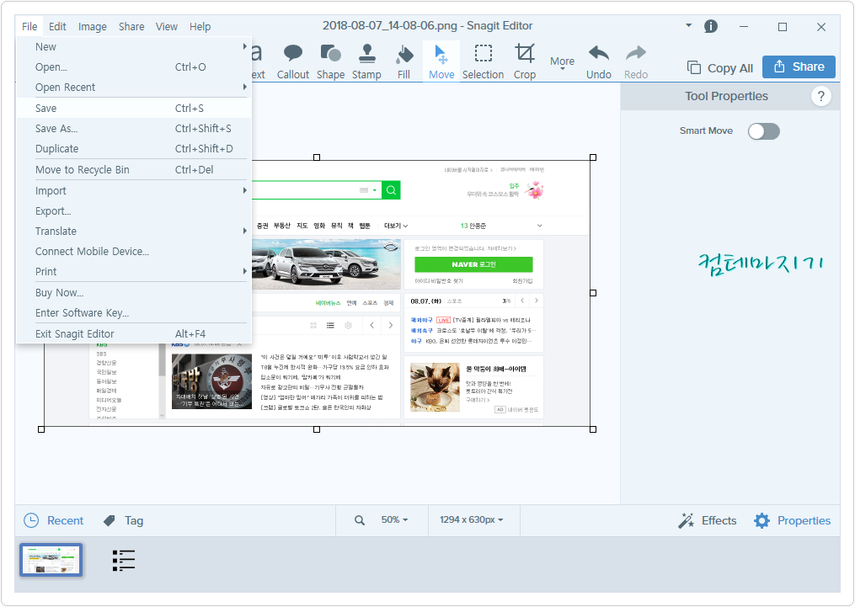Choose Export... from File menu
Viewport: 855px width, 607px height.
tap(134, 210)
